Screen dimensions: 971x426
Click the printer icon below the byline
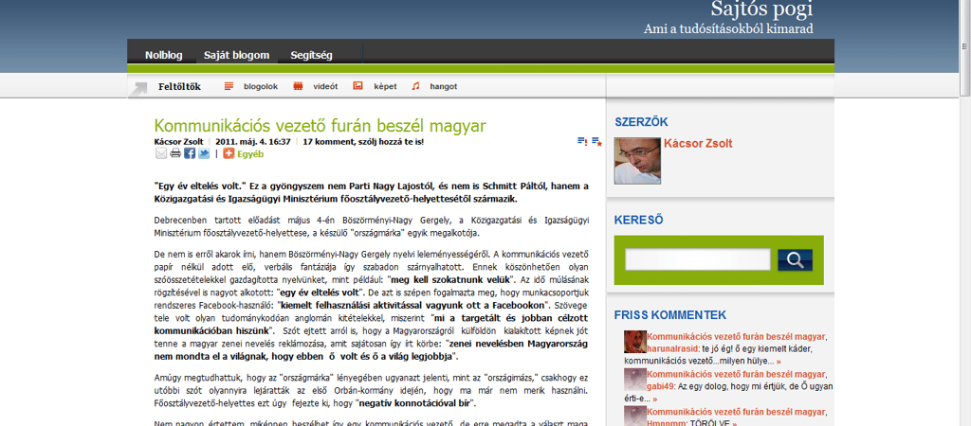(175, 153)
